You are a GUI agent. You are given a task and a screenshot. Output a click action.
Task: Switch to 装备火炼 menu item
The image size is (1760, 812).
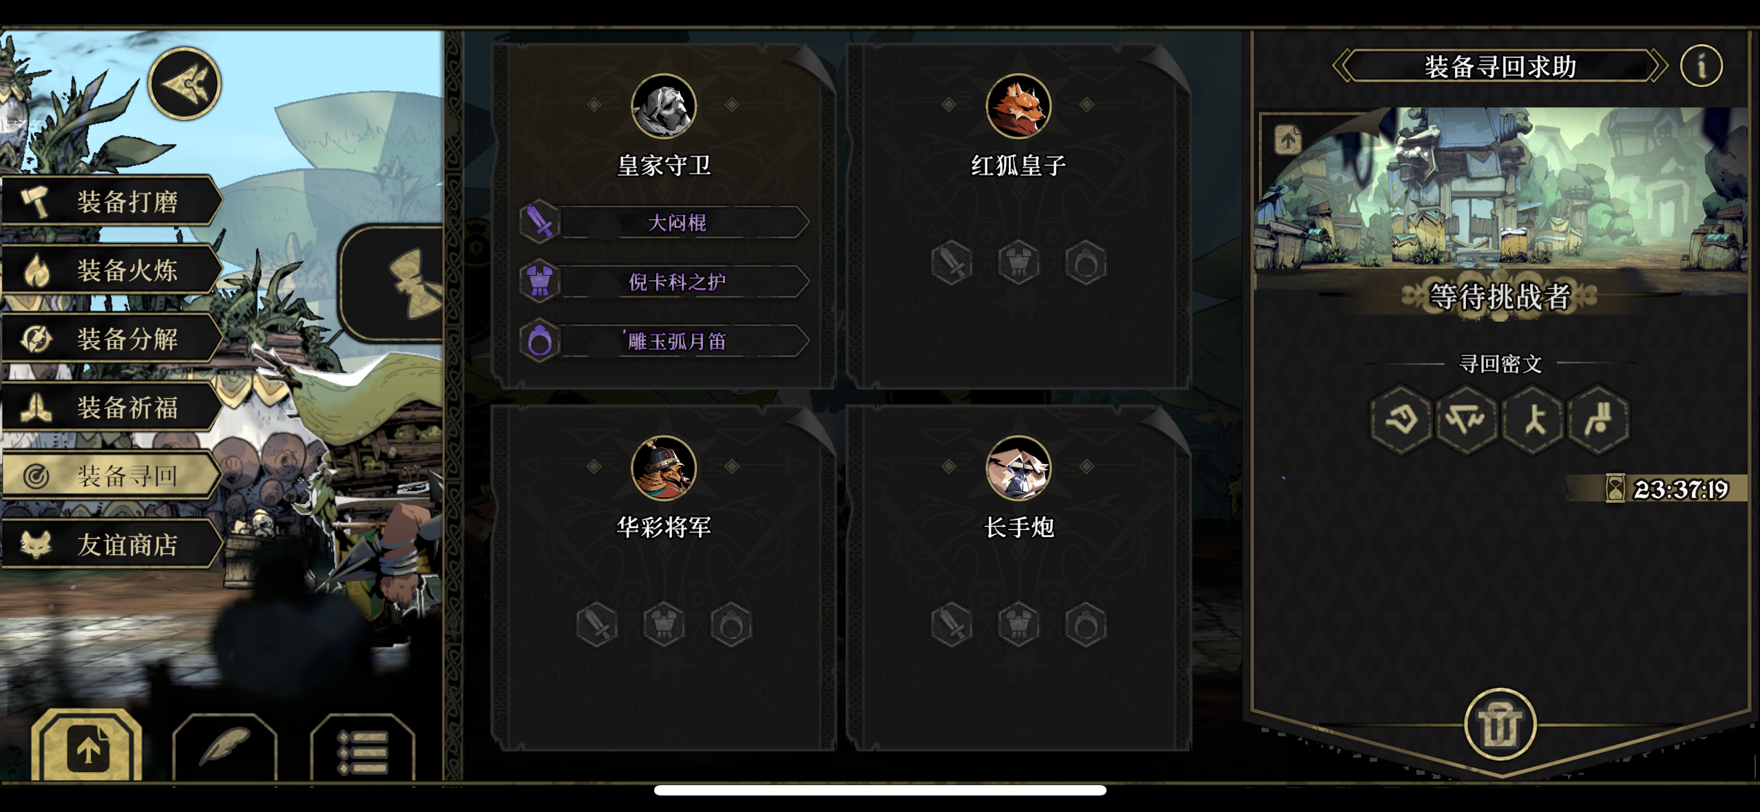[x=112, y=270]
